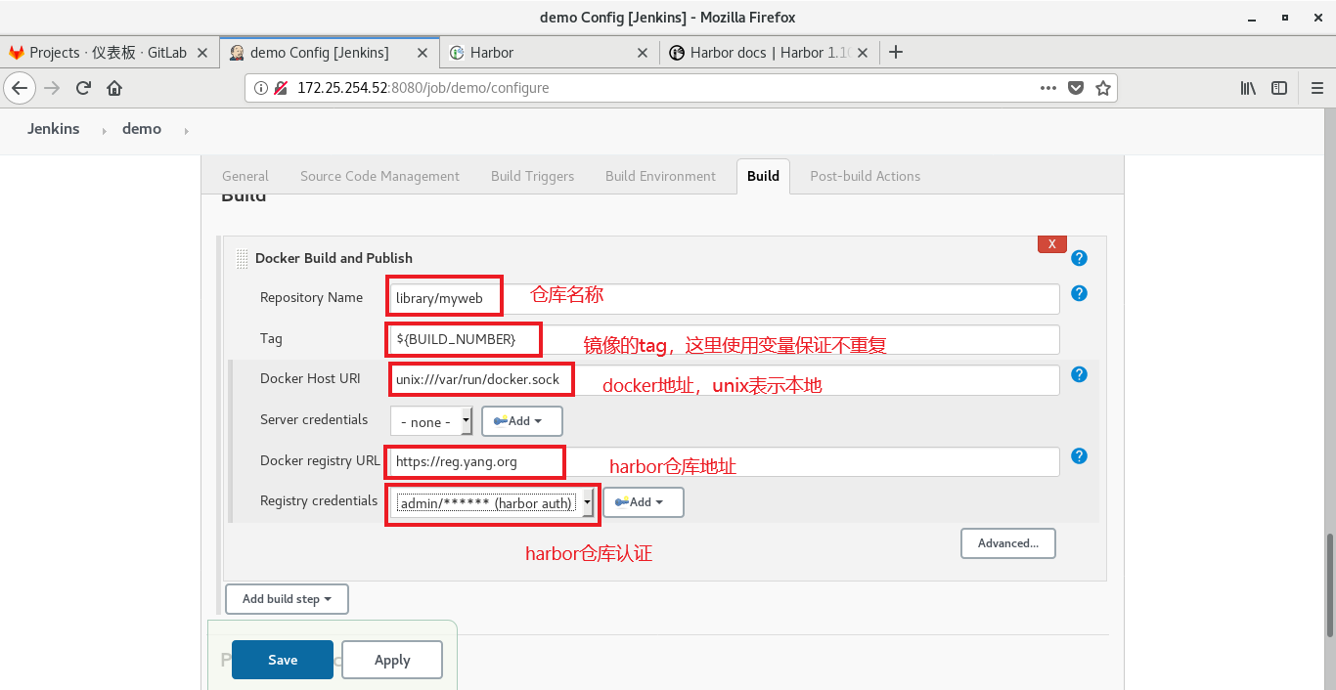Expand Jenkins breadcrumb arrow menu

(x=104, y=130)
